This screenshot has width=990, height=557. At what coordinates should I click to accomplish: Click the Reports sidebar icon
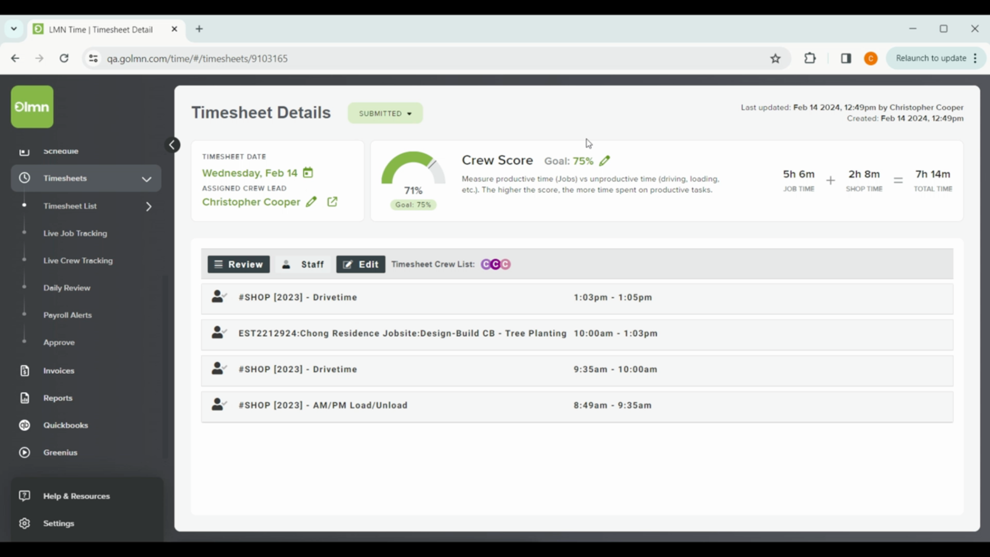coord(24,398)
